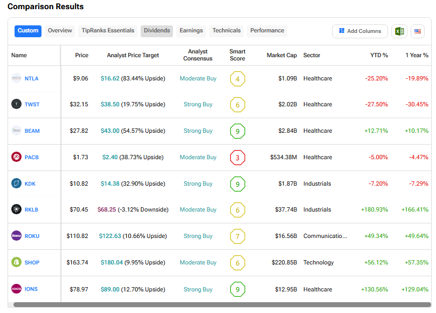Open the RKLB ticker link
This screenshot has height=313, width=436.
(x=32, y=210)
